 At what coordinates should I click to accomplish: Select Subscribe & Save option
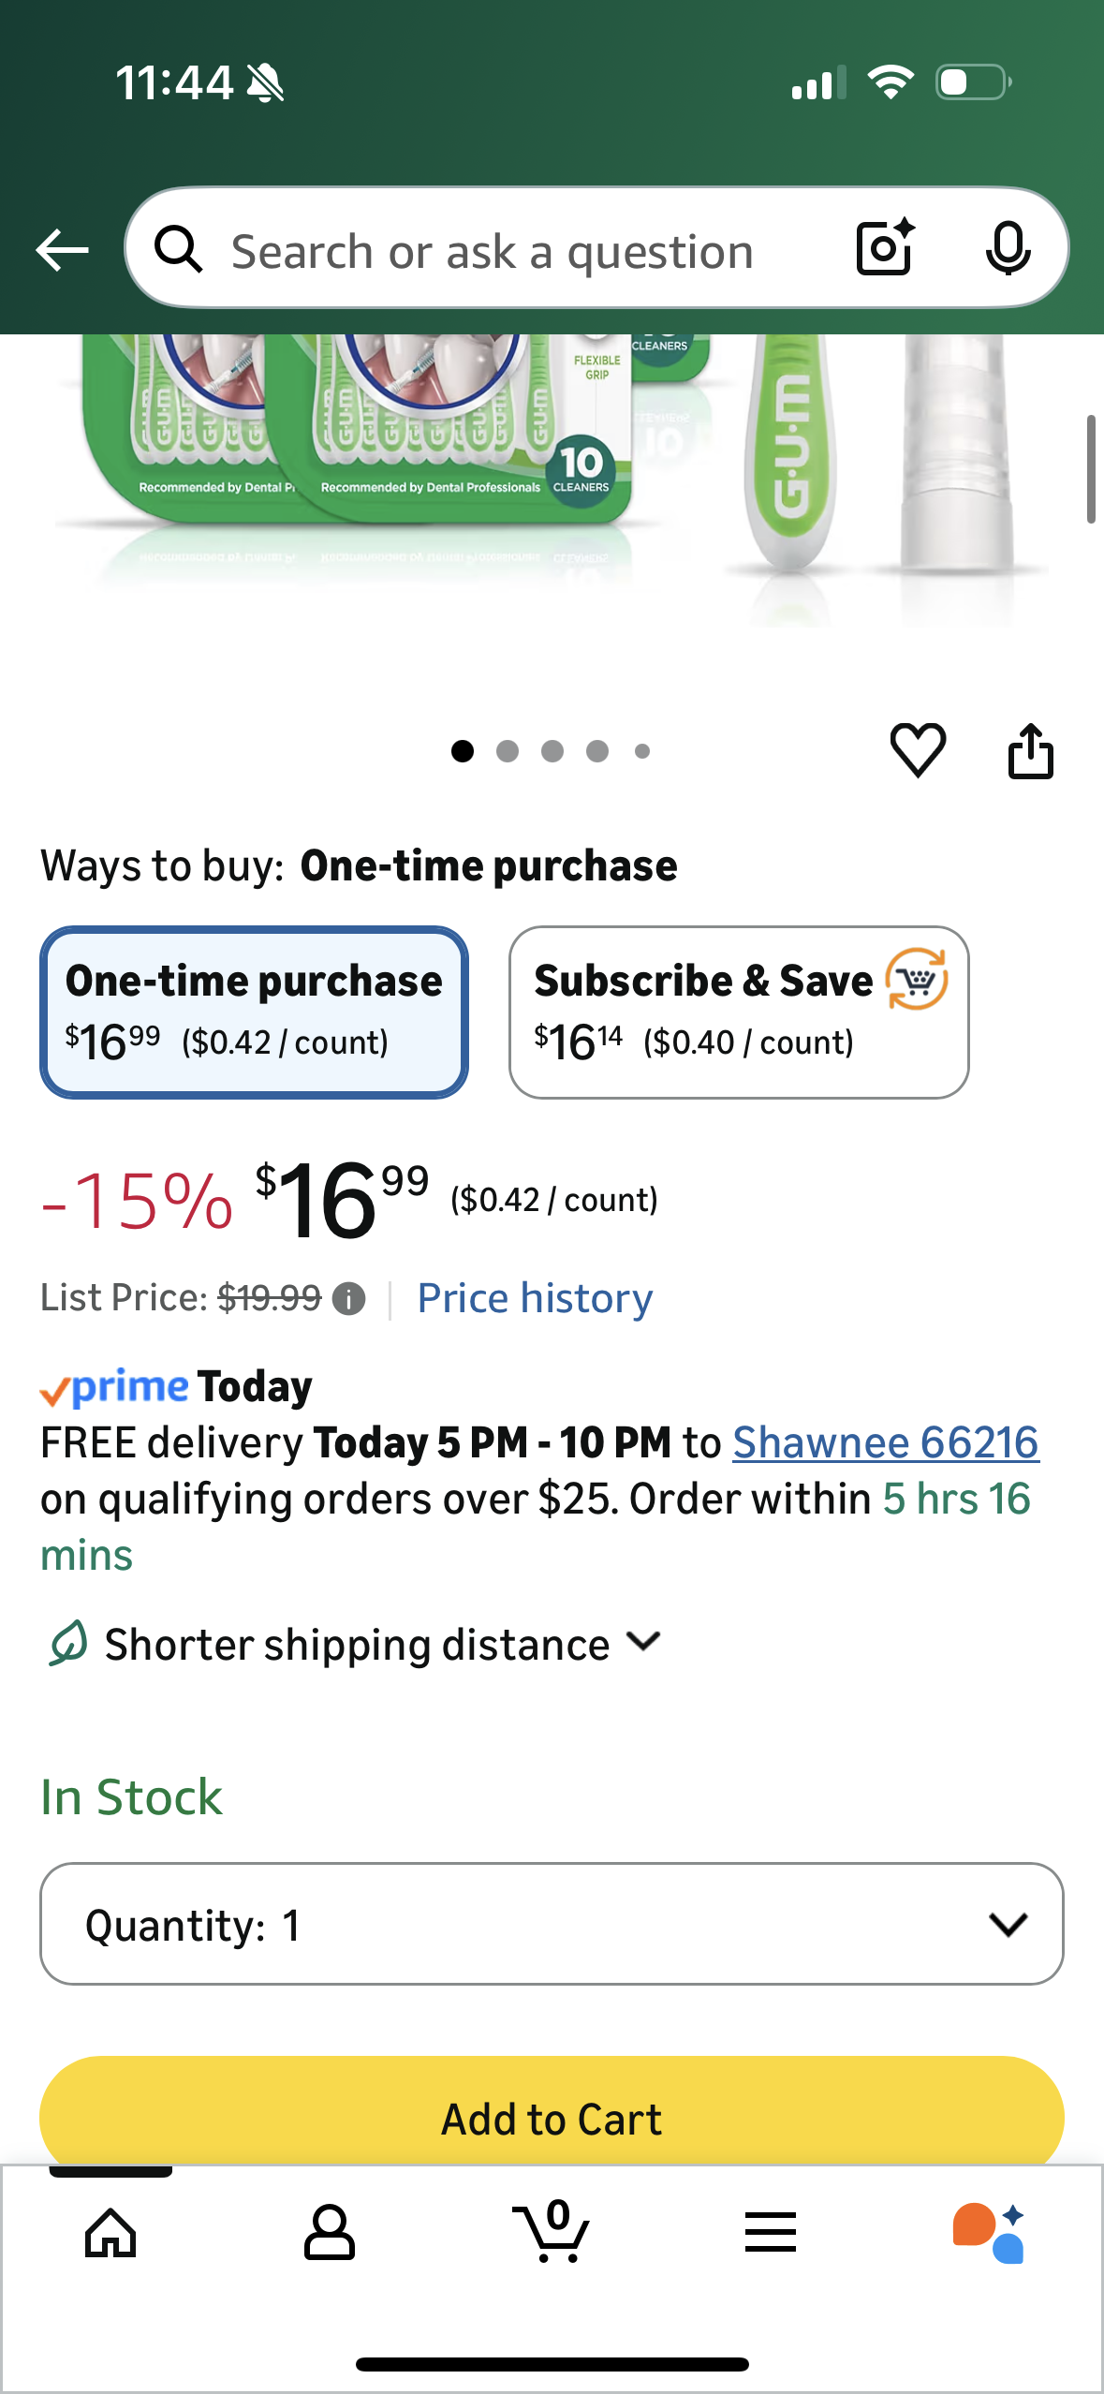click(739, 1012)
